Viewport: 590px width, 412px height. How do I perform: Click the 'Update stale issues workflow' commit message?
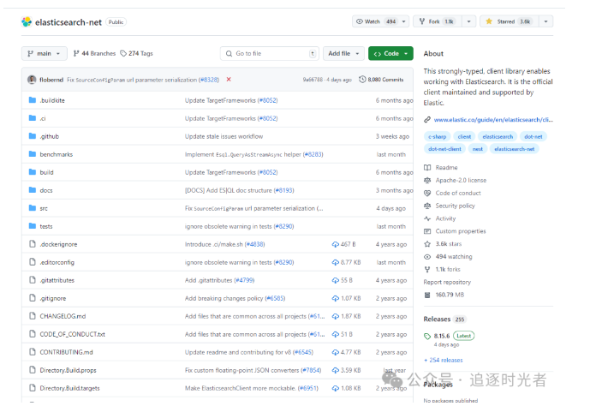223,136
